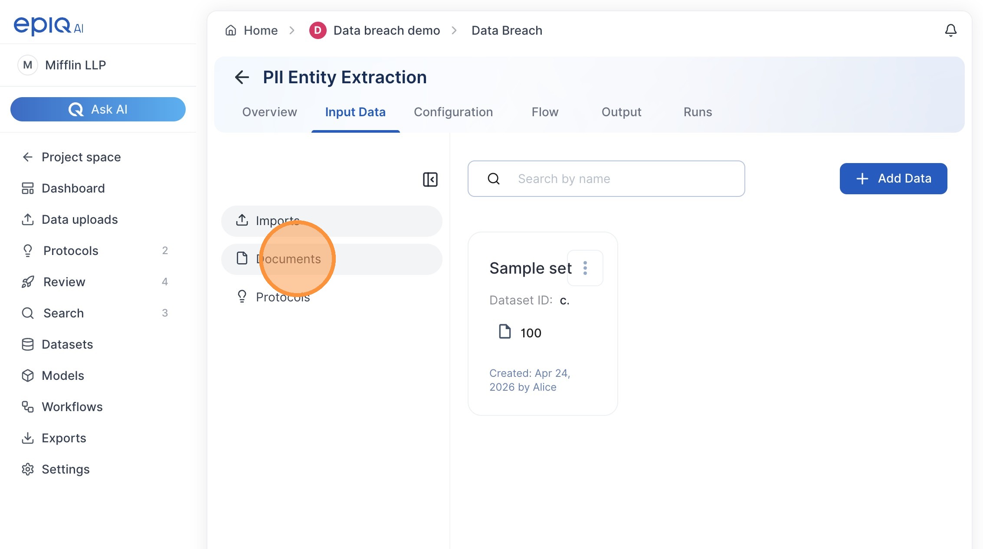Collapse the input data side panel
983x549 pixels.
tap(430, 179)
